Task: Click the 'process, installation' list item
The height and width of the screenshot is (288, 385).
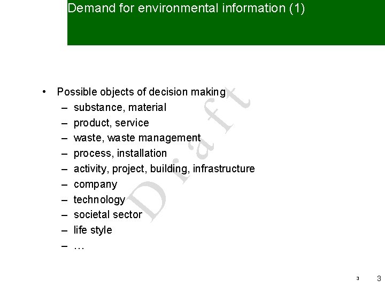Action: [120, 154]
